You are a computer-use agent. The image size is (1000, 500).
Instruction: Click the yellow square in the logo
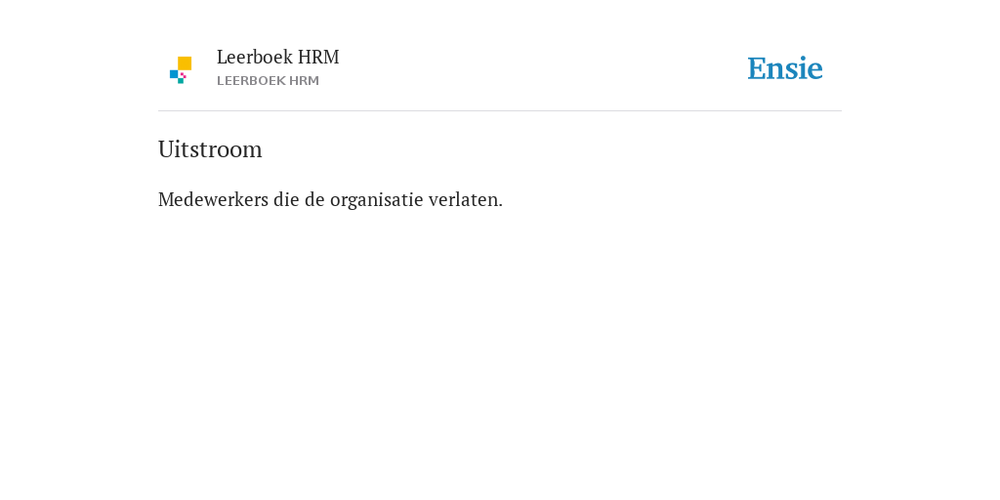[x=185, y=63]
